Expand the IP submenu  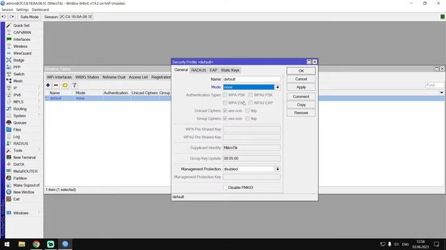pos(39,88)
